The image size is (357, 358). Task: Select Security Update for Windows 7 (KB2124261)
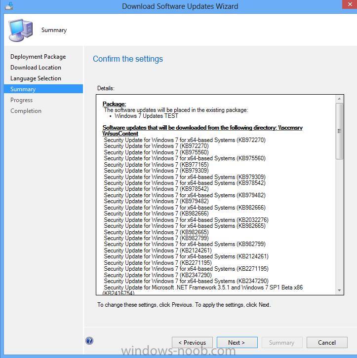tap(158, 251)
